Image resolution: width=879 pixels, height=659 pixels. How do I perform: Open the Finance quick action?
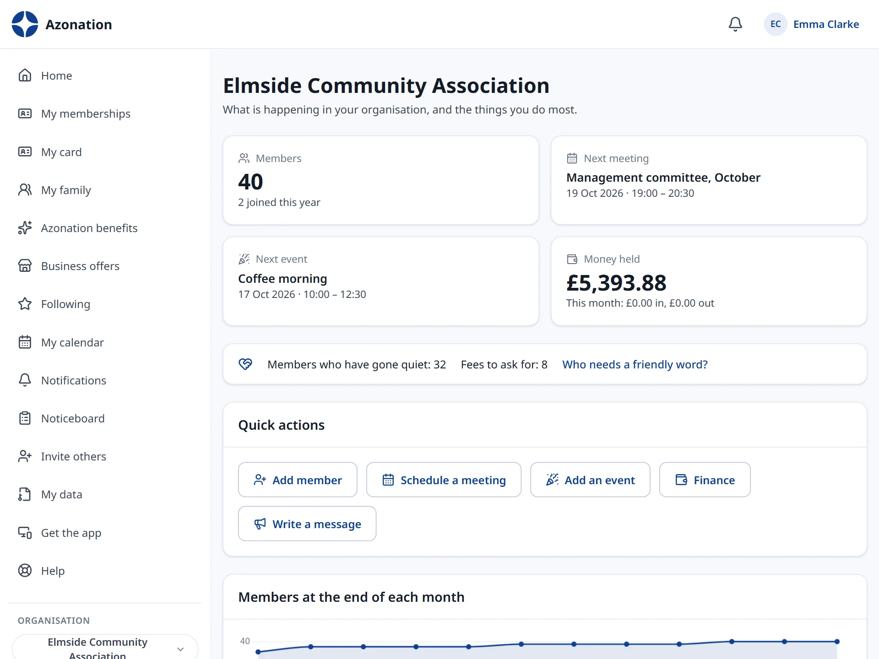pyautogui.click(x=705, y=480)
